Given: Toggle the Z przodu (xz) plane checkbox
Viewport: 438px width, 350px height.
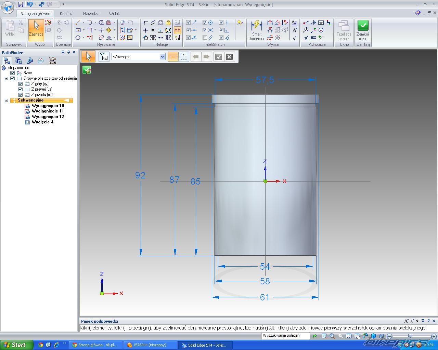Looking at the screenshot, I should 20,95.
